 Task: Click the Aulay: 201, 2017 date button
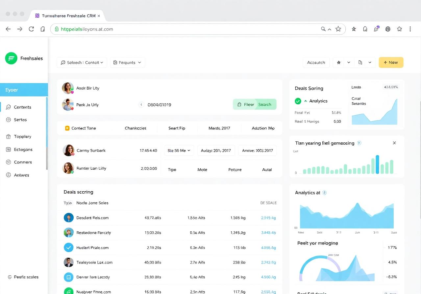point(216,150)
